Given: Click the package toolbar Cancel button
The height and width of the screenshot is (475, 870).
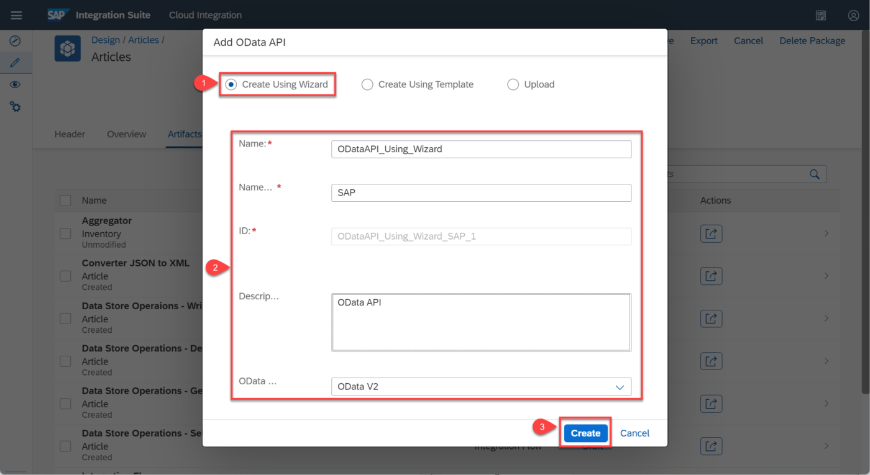Looking at the screenshot, I should [x=748, y=41].
